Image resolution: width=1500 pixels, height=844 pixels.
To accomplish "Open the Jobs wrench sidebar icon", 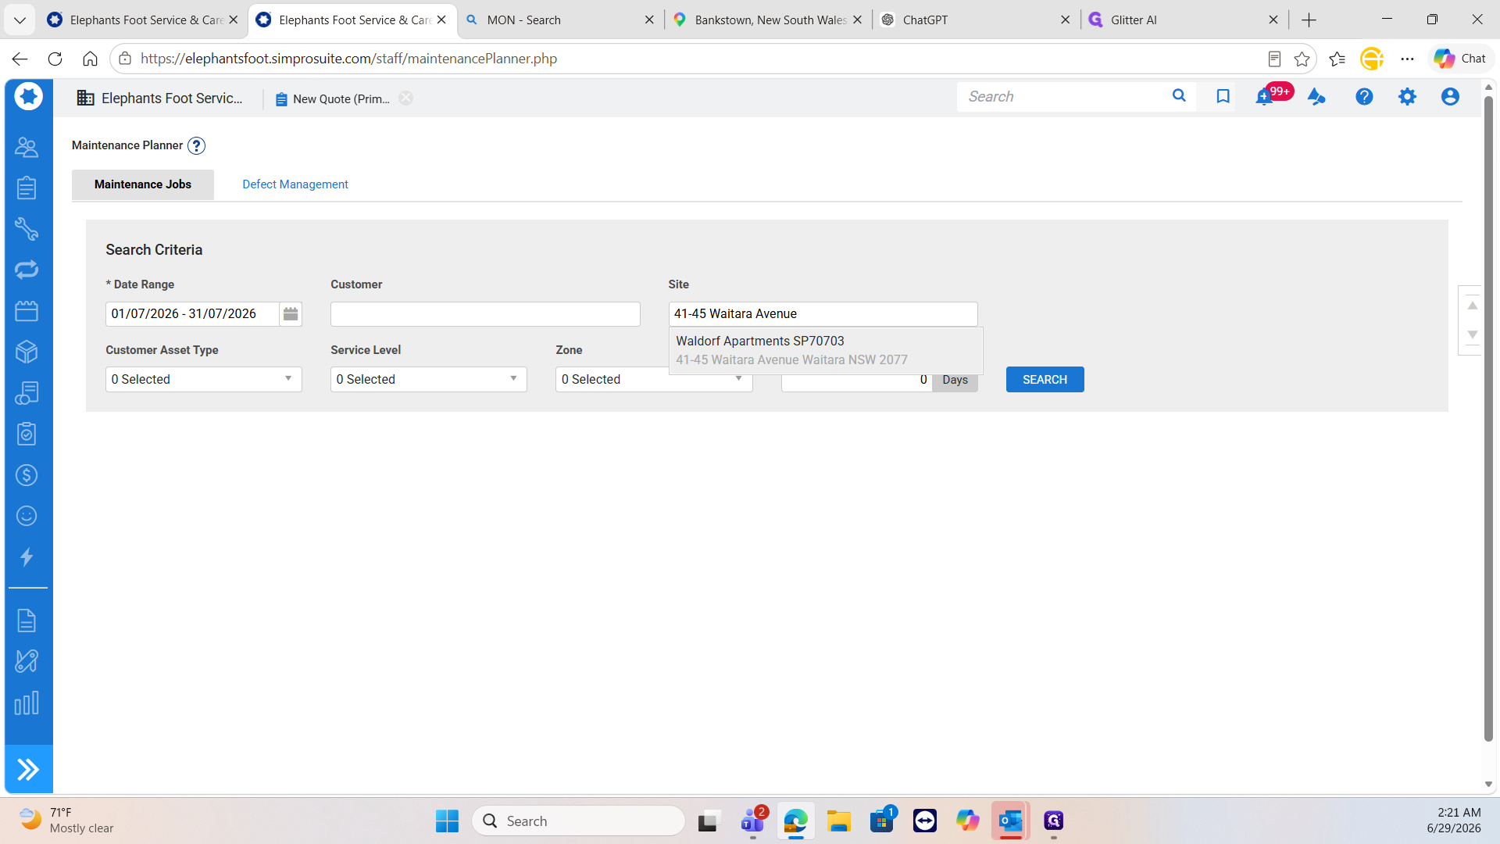I will (27, 229).
